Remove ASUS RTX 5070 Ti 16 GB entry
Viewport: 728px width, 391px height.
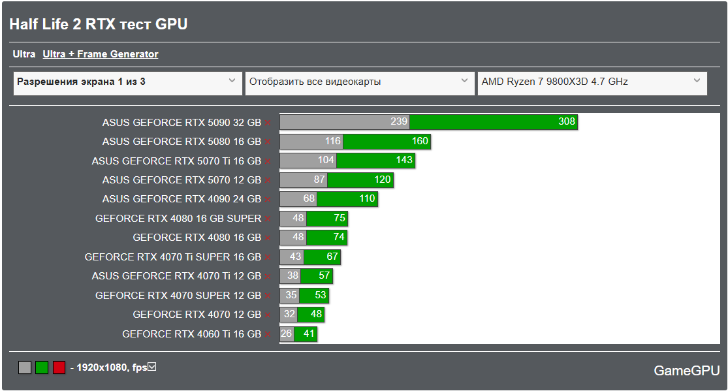[266, 161]
